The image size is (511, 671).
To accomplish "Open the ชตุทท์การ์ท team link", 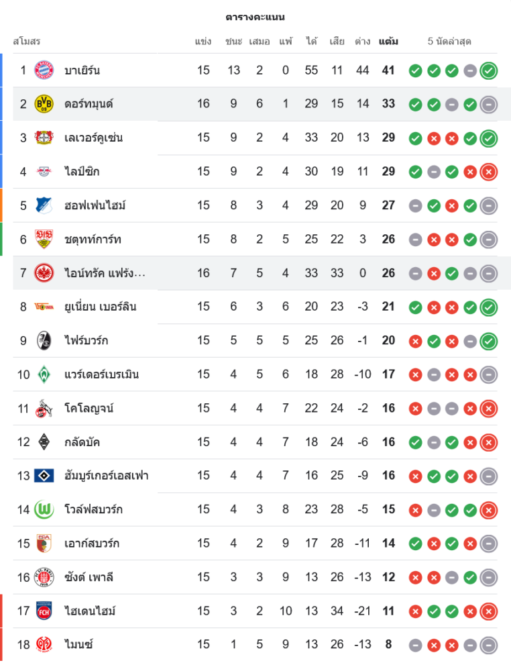I will [x=93, y=240].
